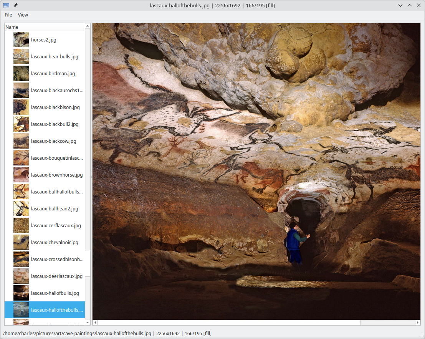The height and width of the screenshot is (339, 425).
Task: Click the pin window icon in title bar
Action: pos(15,5)
